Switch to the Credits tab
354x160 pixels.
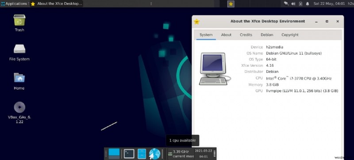click(246, 35)
